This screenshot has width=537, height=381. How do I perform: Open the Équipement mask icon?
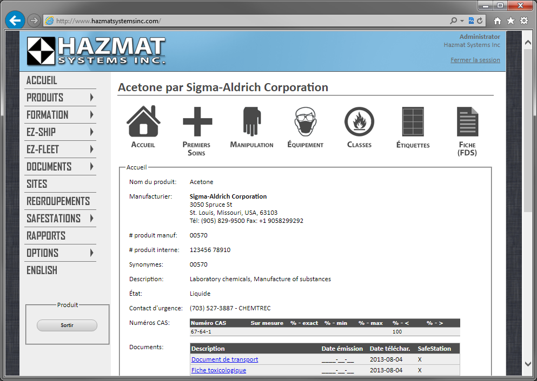[x=306, y=121]
